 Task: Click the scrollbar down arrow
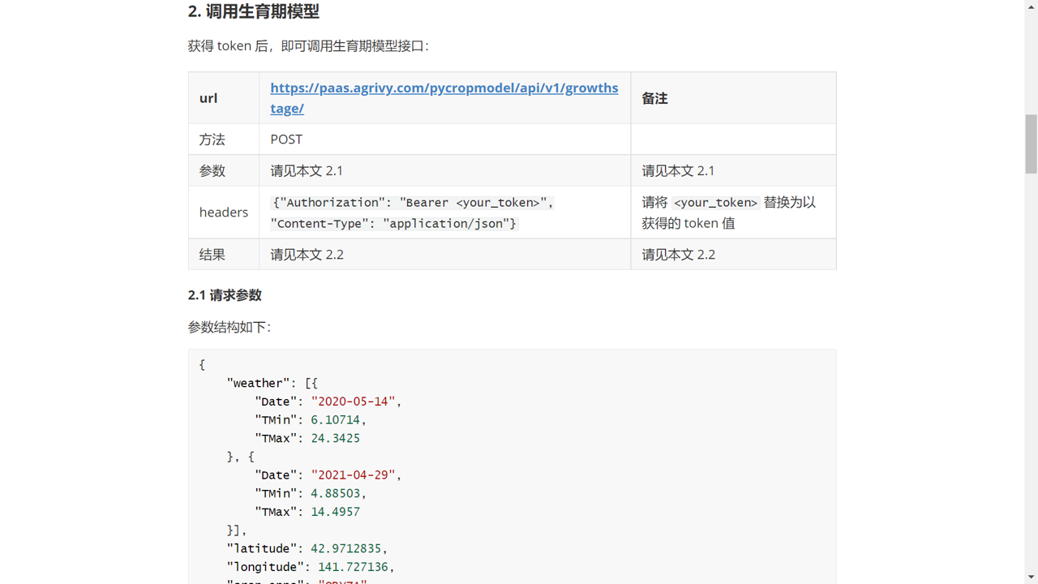pos(1031,577)
